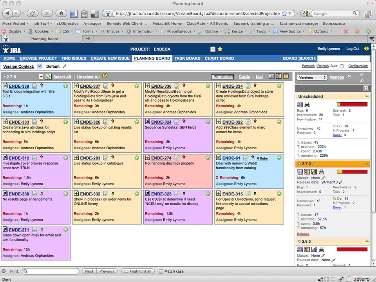Open a new browser tab with plus button
This screenshot has width=376, height=282.
(x=88, y=39)
